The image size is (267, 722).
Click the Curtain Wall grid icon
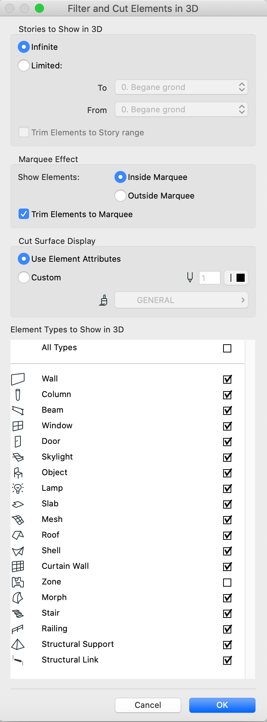[x=18, y=566]
